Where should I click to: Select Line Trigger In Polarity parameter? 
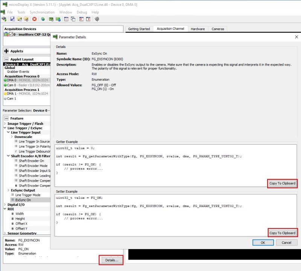click(35, 146)
